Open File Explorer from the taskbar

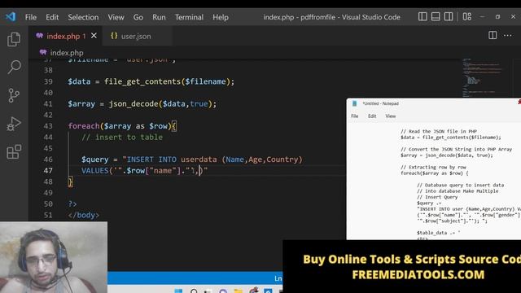pos(239,291)
